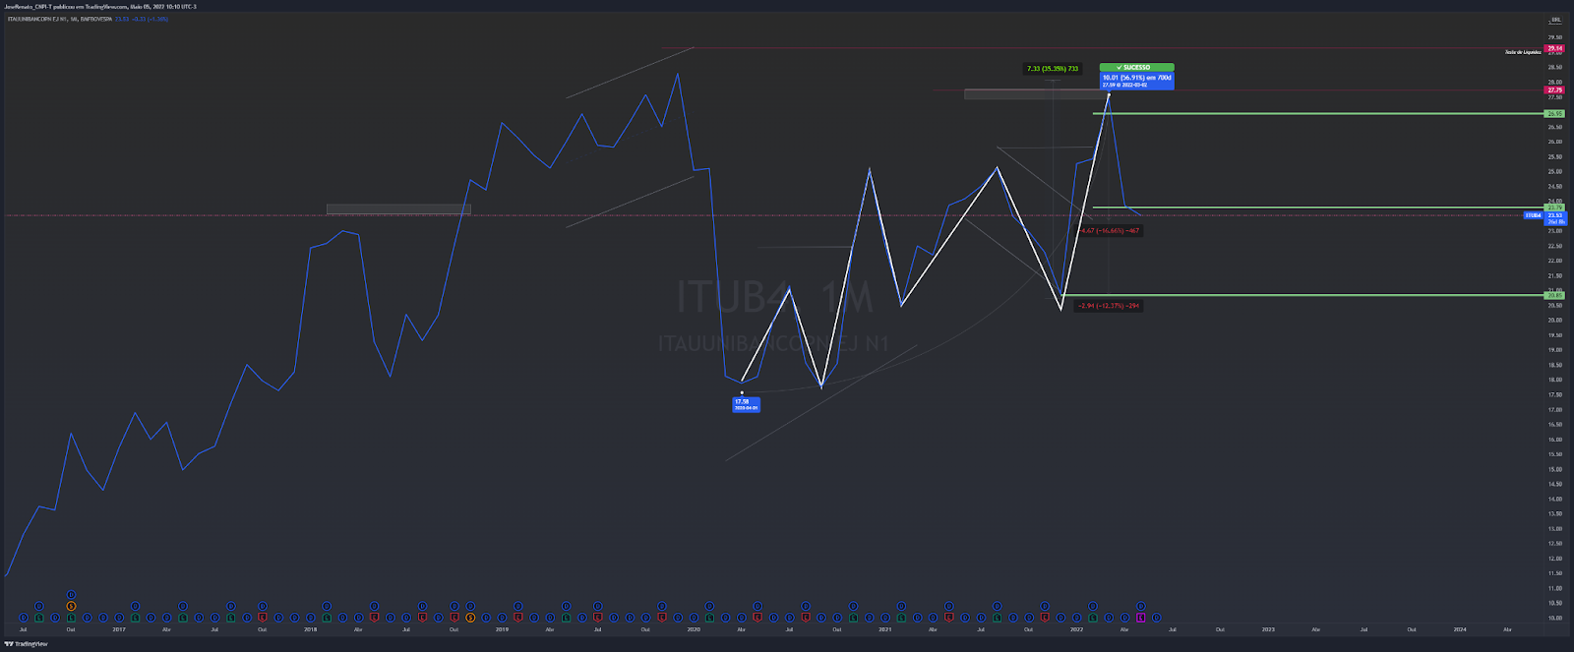Select the 23.79 green price tag
The width and height of the screenshot is (1574, 652).
point(1554,207)
